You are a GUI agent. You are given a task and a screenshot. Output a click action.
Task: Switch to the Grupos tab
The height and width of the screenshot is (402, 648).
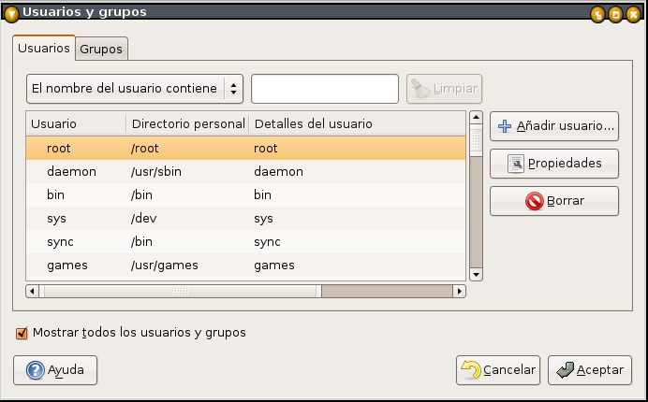tap(101, 50)
